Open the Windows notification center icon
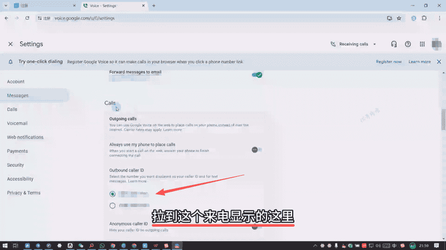This screenshot has height=250, width=446. pos(437,246)
